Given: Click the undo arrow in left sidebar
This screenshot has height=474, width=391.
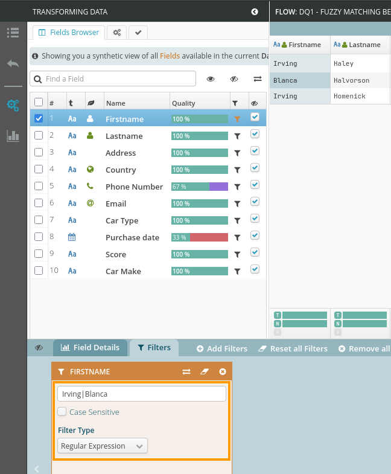Looking at the screenshot, I should coord(13,63).
